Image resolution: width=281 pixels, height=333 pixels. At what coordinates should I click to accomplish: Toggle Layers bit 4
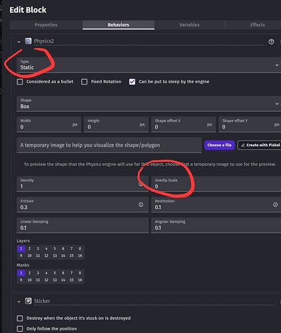point(47,248)
